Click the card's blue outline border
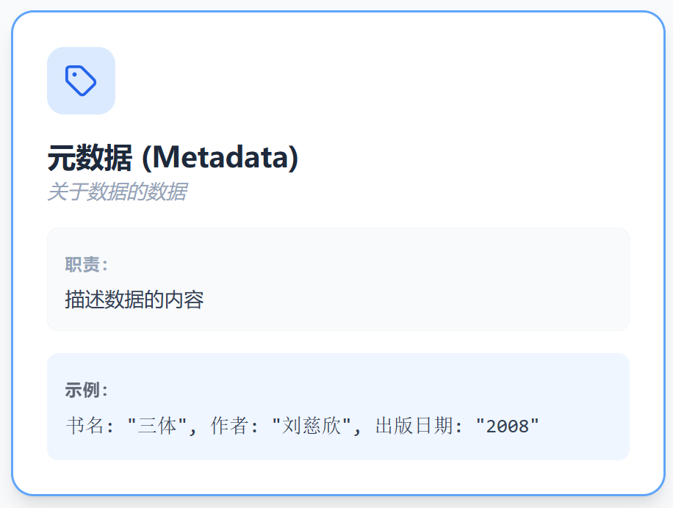This screenshot has height=508, width=673. 338,12
